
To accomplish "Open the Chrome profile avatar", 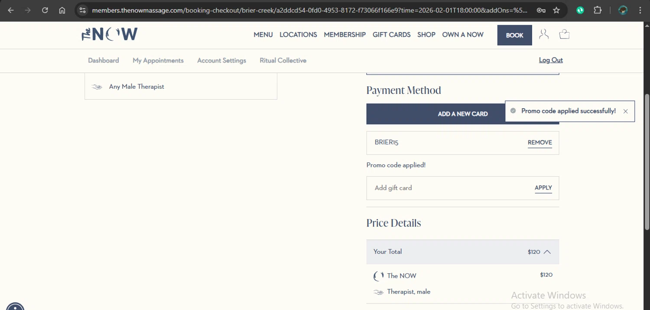I will (623, 10).
